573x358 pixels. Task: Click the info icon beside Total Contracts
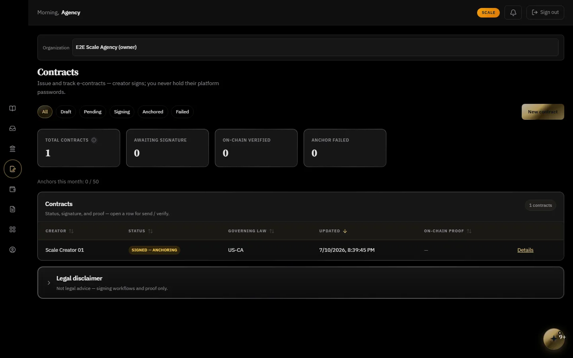(x=94, y=140)
